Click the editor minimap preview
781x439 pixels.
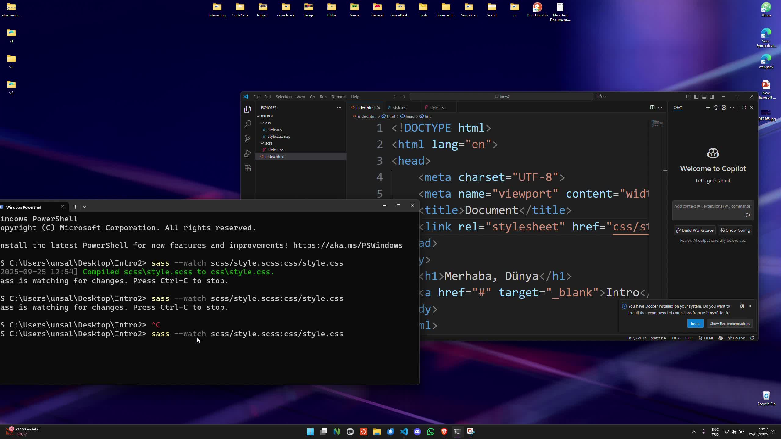click(x=657, y=123)
